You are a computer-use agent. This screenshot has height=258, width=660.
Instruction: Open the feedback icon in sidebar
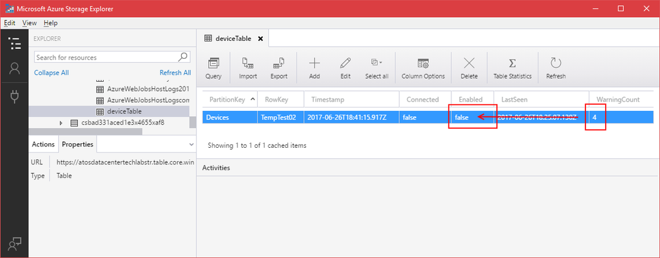coord(15,243)
